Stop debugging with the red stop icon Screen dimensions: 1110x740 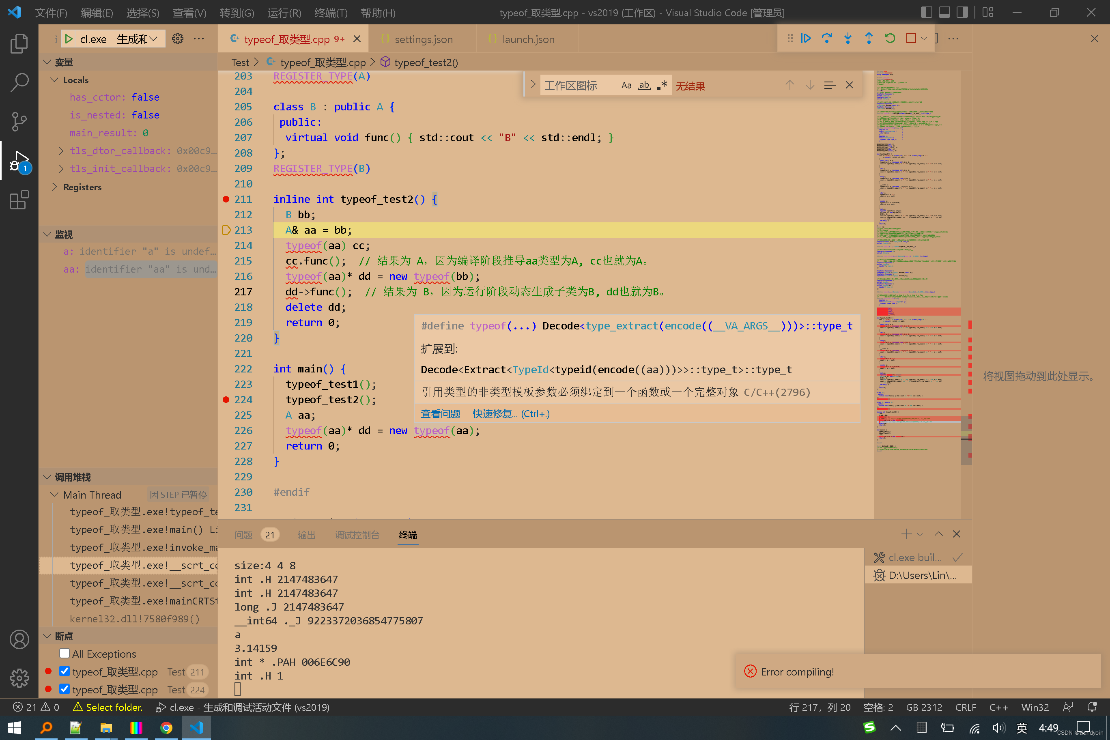[x=910, y=38]
